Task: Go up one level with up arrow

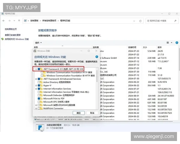Action: point(19,21)
